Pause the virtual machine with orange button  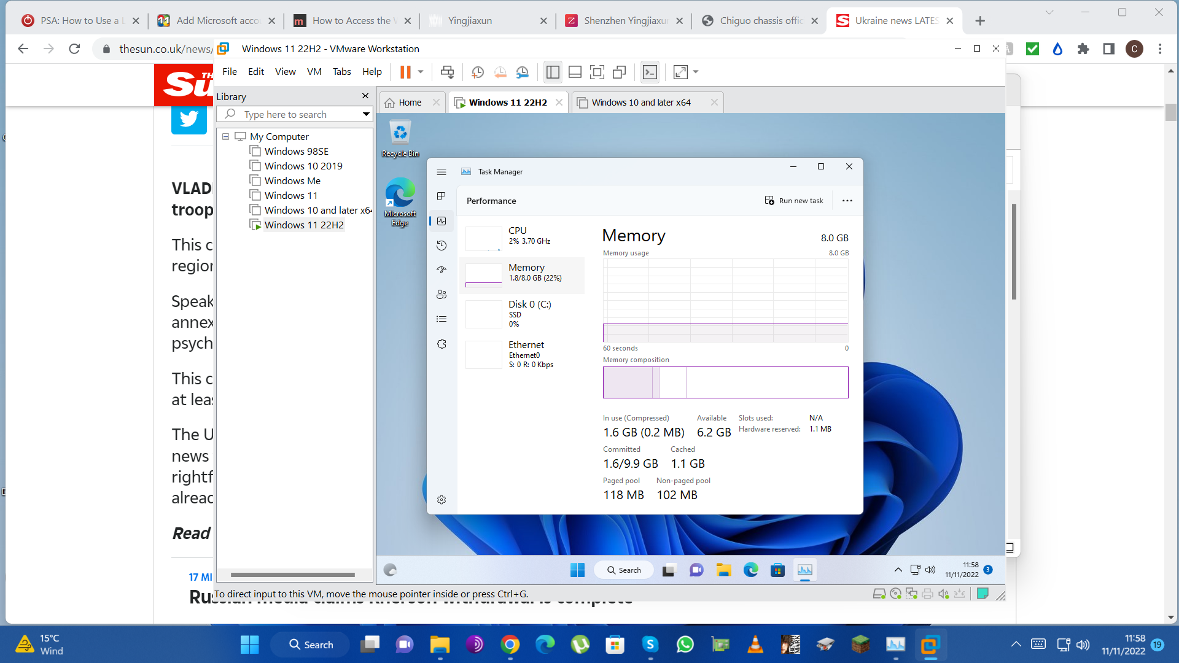pyautogui.click(x=405, y=72)
